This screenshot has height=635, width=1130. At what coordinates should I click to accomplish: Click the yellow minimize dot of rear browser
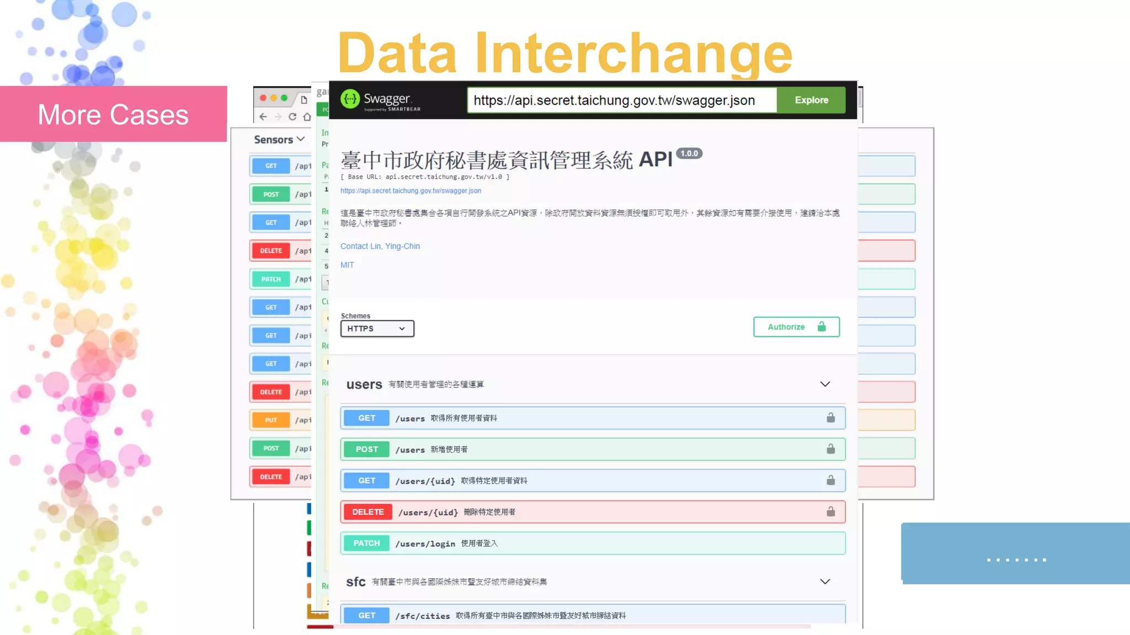tap(274, 98)
